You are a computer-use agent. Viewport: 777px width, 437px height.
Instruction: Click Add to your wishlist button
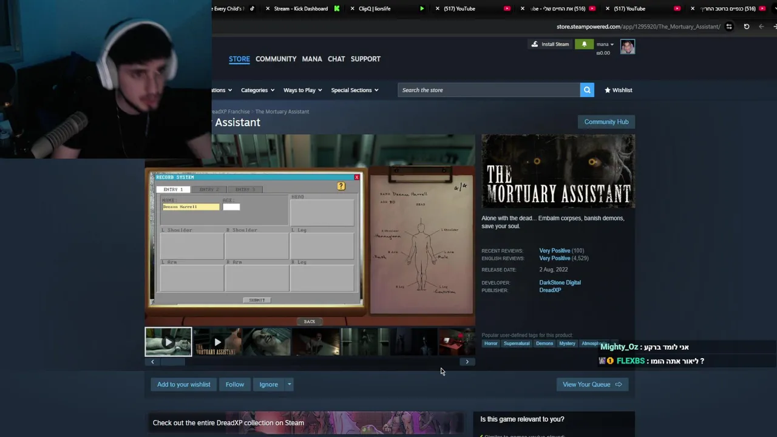point(183,384)
